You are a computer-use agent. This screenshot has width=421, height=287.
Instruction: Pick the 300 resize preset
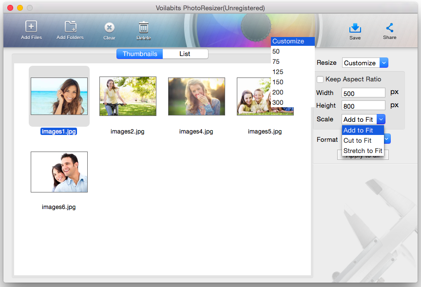[x=278, y=102]
